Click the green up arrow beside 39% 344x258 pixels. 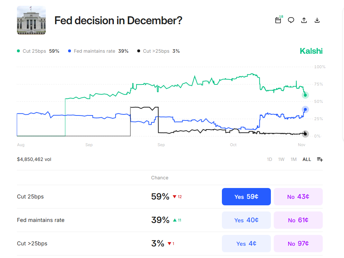tap(175, 220)
